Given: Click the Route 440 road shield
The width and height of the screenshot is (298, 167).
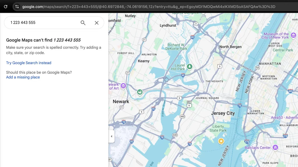Looking at the screenshot, I should click(182, 116).
